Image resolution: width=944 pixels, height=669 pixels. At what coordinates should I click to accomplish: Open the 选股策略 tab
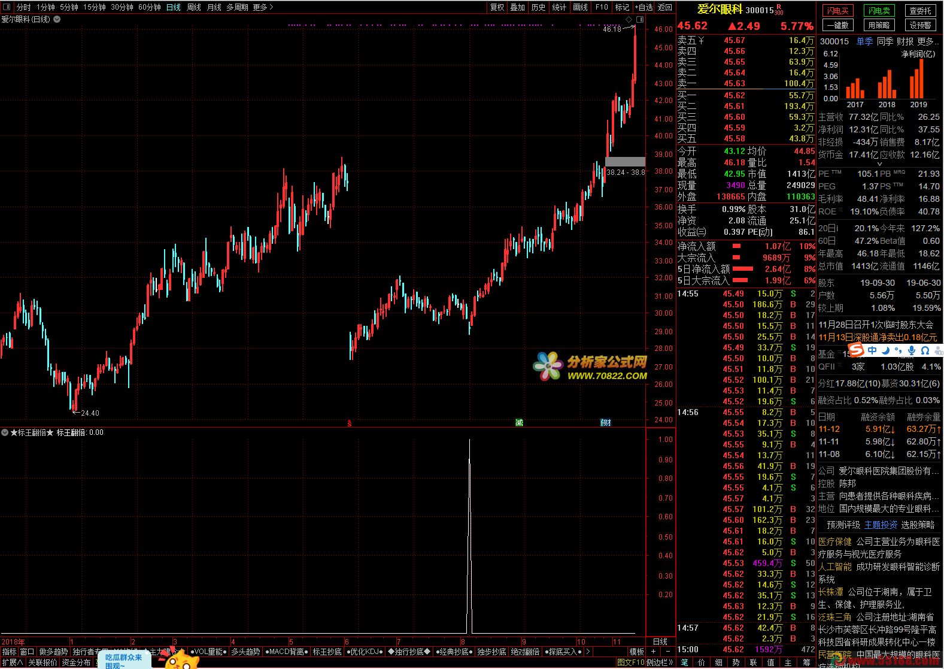pyautogui.click(x=918, y=525)
